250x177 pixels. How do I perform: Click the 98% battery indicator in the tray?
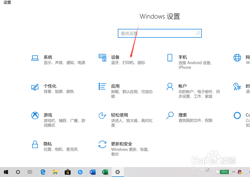pyautogui.click(x=224, y=172)
